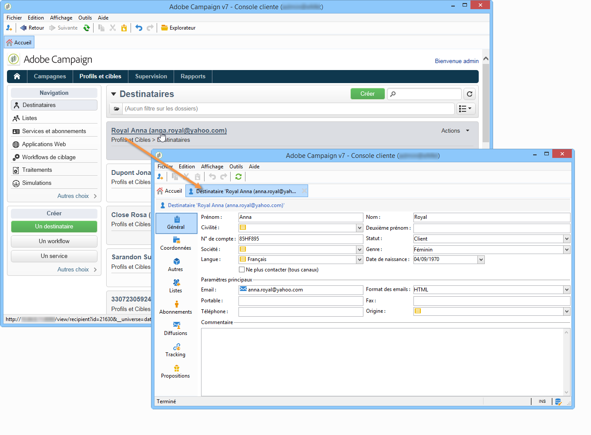
Task: Open the Langue dropdown showing Français
Action: tap(359, 260)
